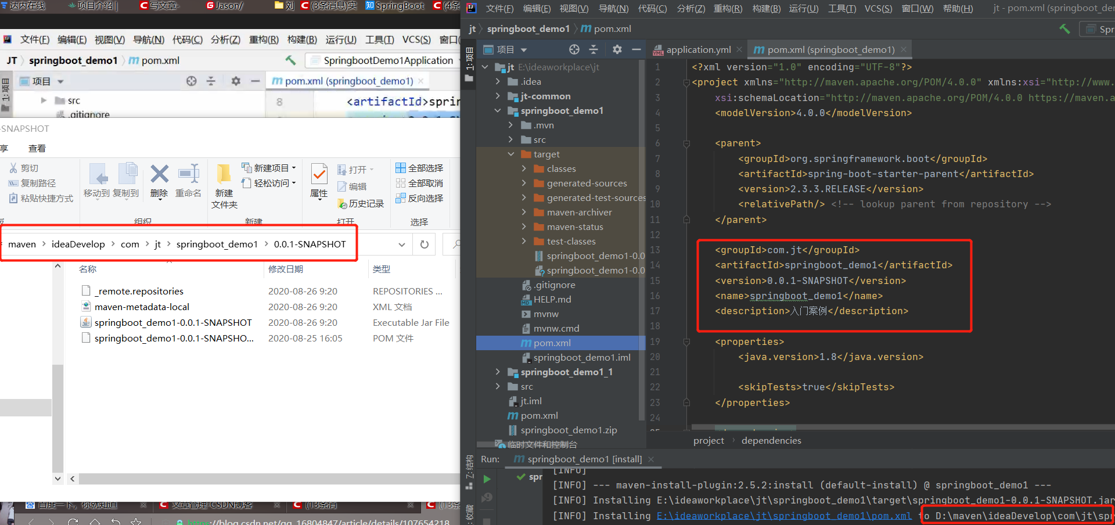Click the locate/scroll-from-source icon in right Project panel
The image size is (1115, 525).
pyautogui.click(x=574, y=49)
